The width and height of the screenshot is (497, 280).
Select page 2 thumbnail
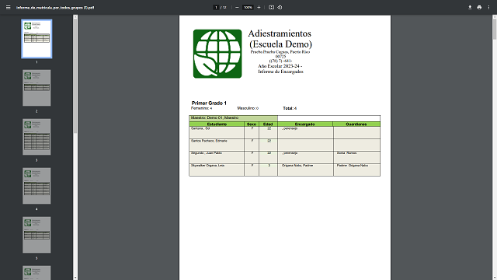[x=36, y=88]
